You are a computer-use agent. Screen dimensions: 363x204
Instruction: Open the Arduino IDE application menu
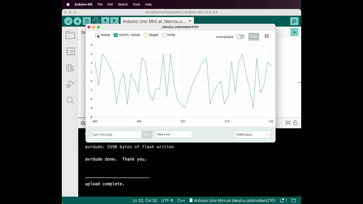[83, 4]
